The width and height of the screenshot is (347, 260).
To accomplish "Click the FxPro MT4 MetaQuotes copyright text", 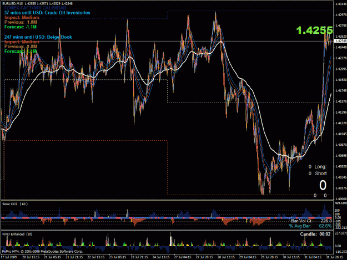I will point(42,251).
